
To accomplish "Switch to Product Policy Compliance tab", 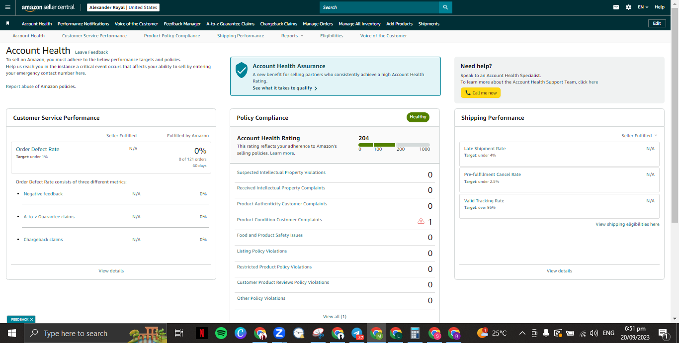I will click(172, 36).
